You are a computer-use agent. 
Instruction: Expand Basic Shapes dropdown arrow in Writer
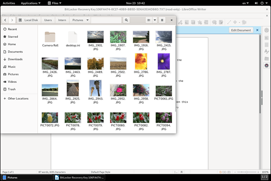tap(239, 23)
